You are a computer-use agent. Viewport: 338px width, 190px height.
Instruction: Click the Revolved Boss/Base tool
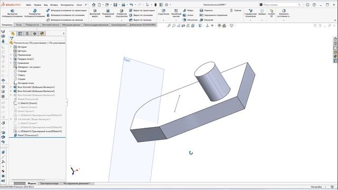35,13
